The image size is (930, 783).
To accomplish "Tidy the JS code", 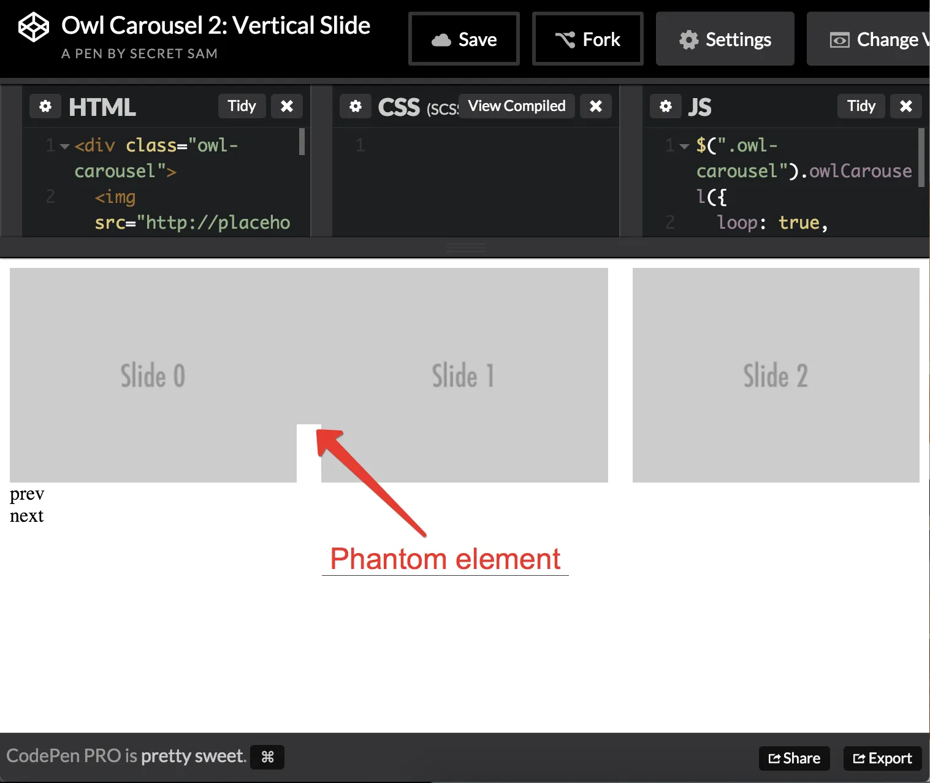I will 861,106.
